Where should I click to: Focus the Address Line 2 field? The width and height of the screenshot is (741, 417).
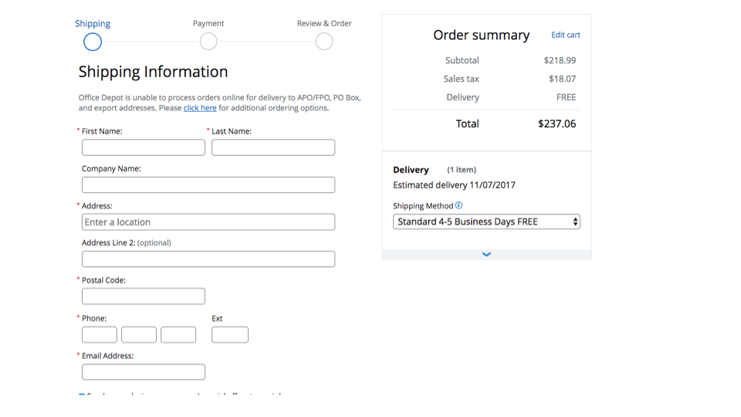point(208,259)
